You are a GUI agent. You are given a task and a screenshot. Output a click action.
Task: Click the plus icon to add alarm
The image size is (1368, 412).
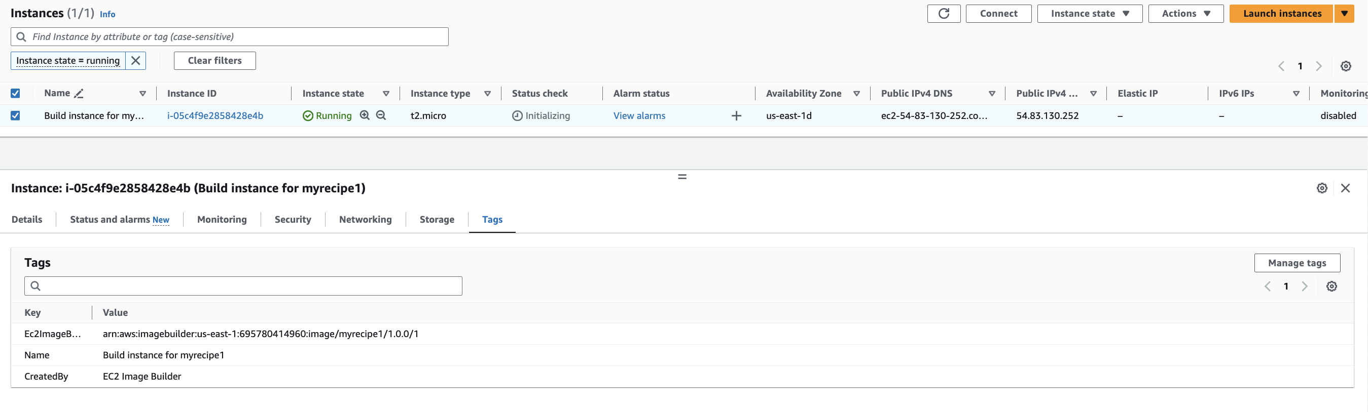pos(736,116)
